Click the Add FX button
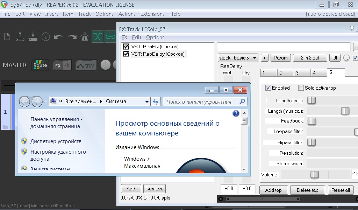Viewport: 358px width, 210px height. tap(131, 189)
